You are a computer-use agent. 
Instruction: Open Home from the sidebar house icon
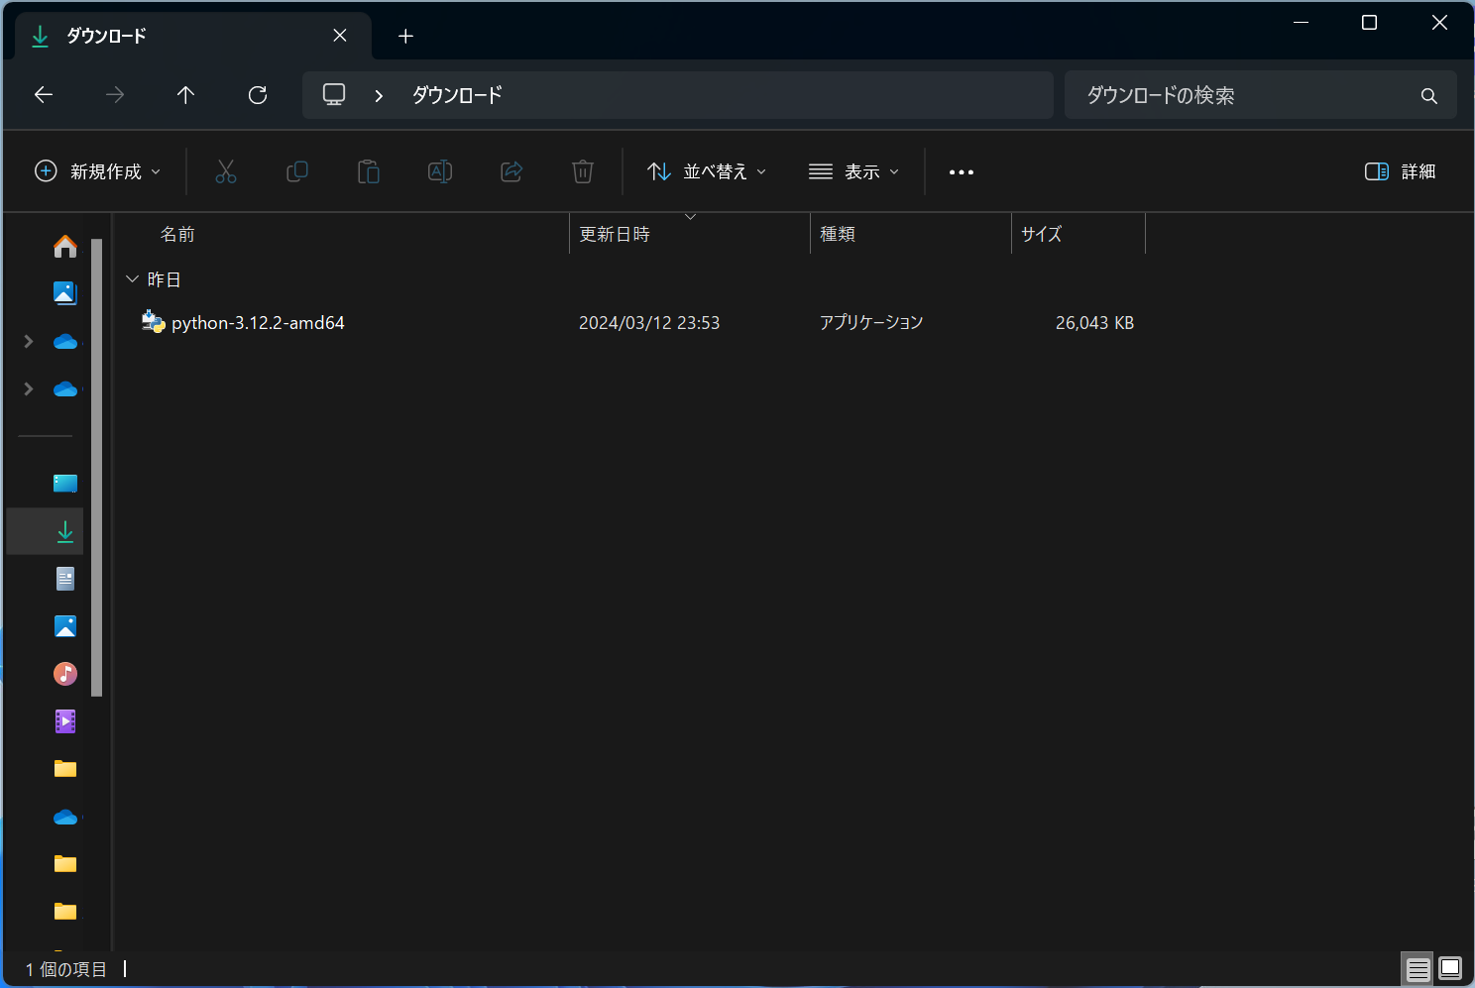point(65,246)
